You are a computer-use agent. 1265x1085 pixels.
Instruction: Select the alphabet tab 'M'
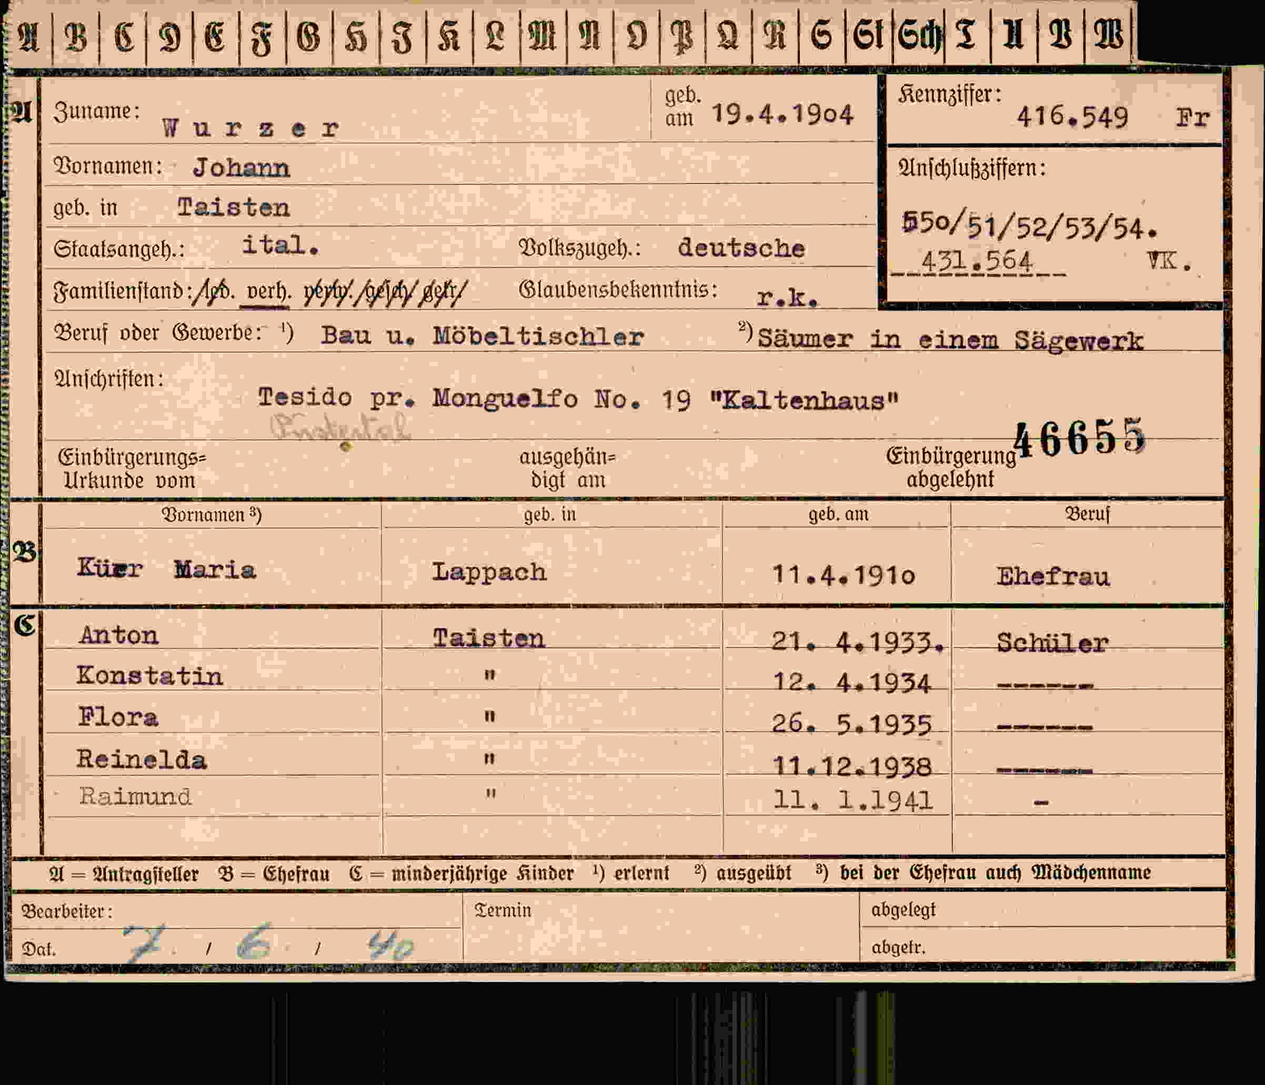(544, 35)
